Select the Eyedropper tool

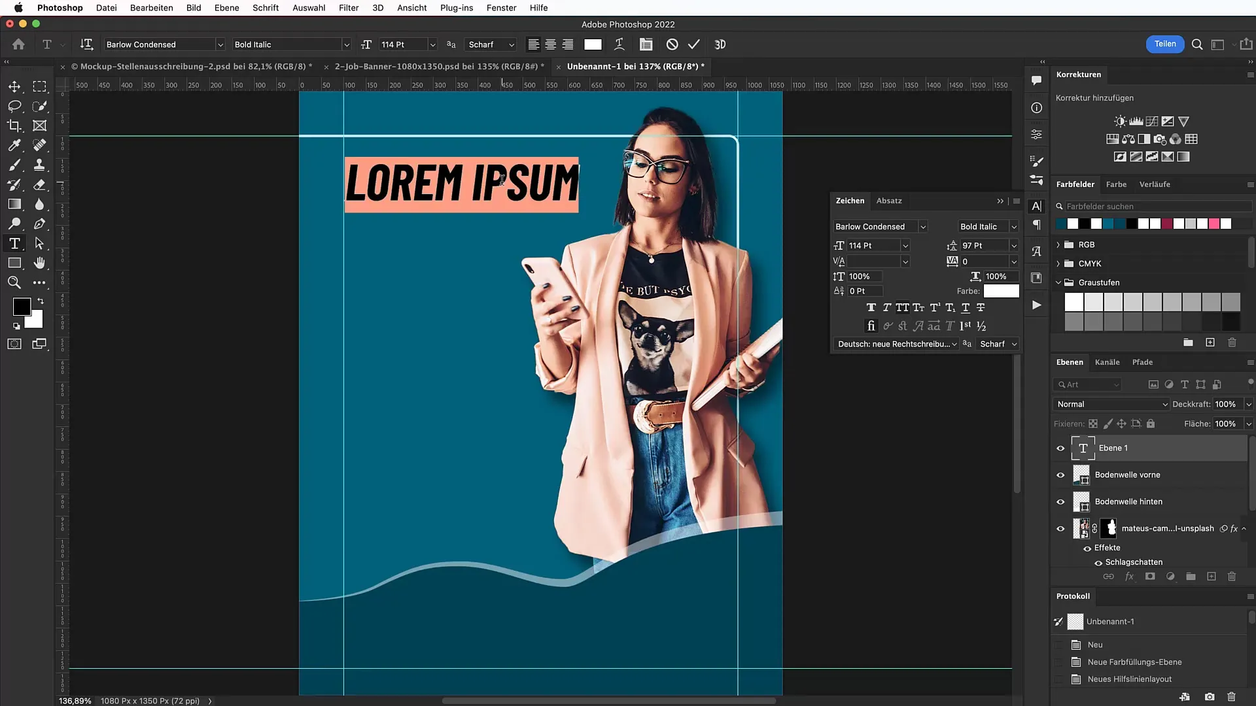(14, 144)
